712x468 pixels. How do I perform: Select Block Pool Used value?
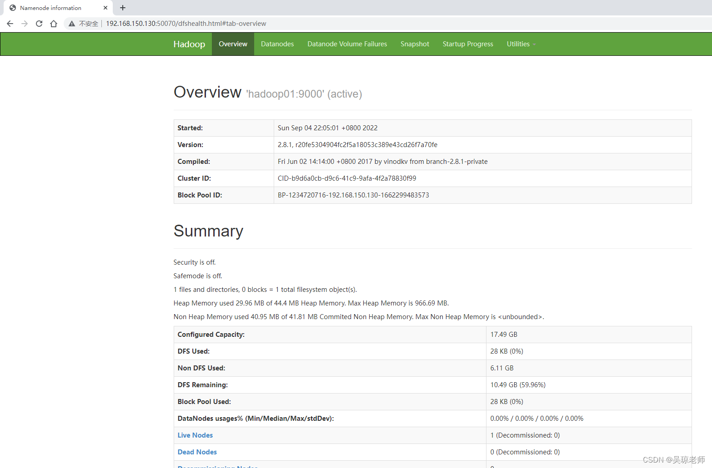[507, 402]
